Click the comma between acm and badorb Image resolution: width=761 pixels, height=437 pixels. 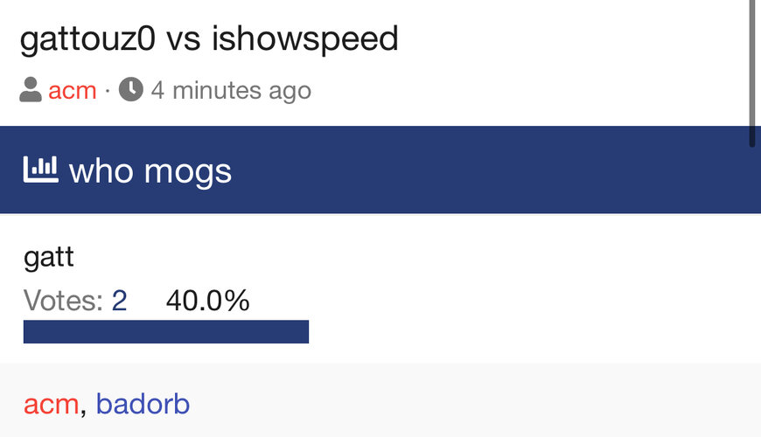(x=84, y=409)
